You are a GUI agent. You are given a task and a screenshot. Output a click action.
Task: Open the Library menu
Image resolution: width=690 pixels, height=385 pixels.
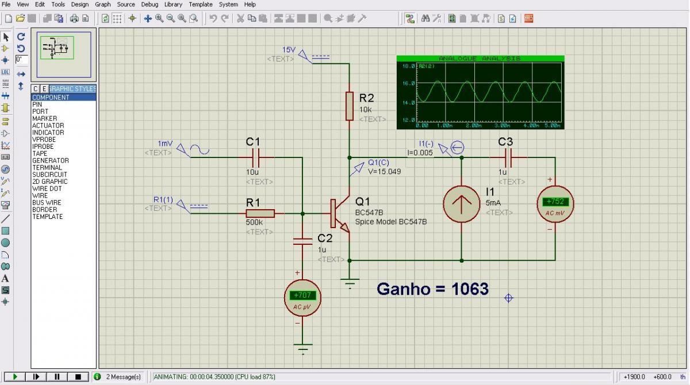[x=173, y=4]
